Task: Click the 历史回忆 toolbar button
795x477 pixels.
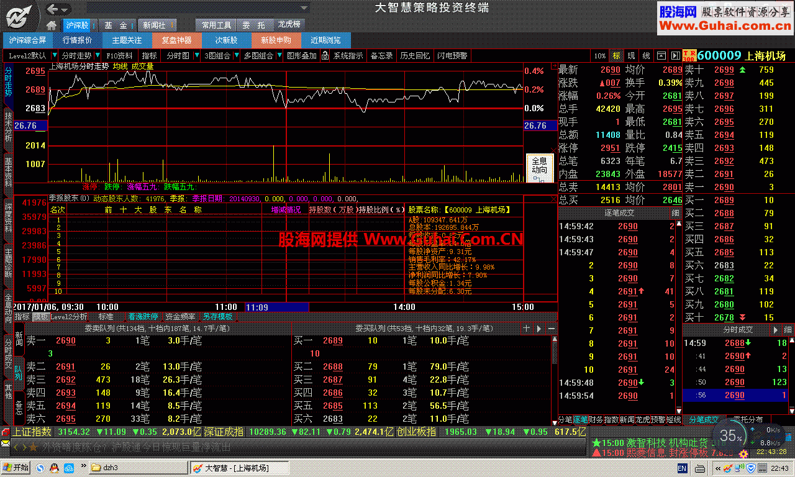Action: 415,56
